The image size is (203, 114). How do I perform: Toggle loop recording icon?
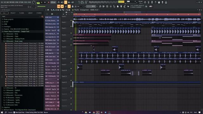73,2
